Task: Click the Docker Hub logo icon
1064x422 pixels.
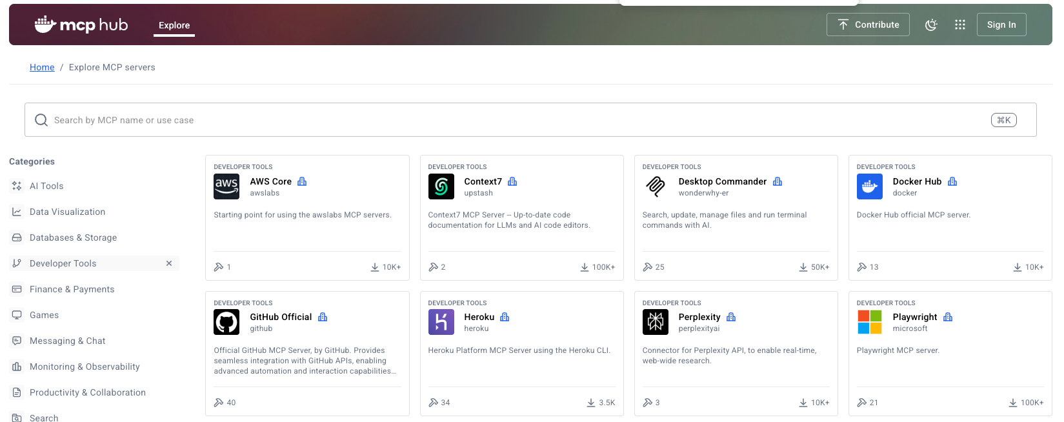Action: [x=870, y=186]
